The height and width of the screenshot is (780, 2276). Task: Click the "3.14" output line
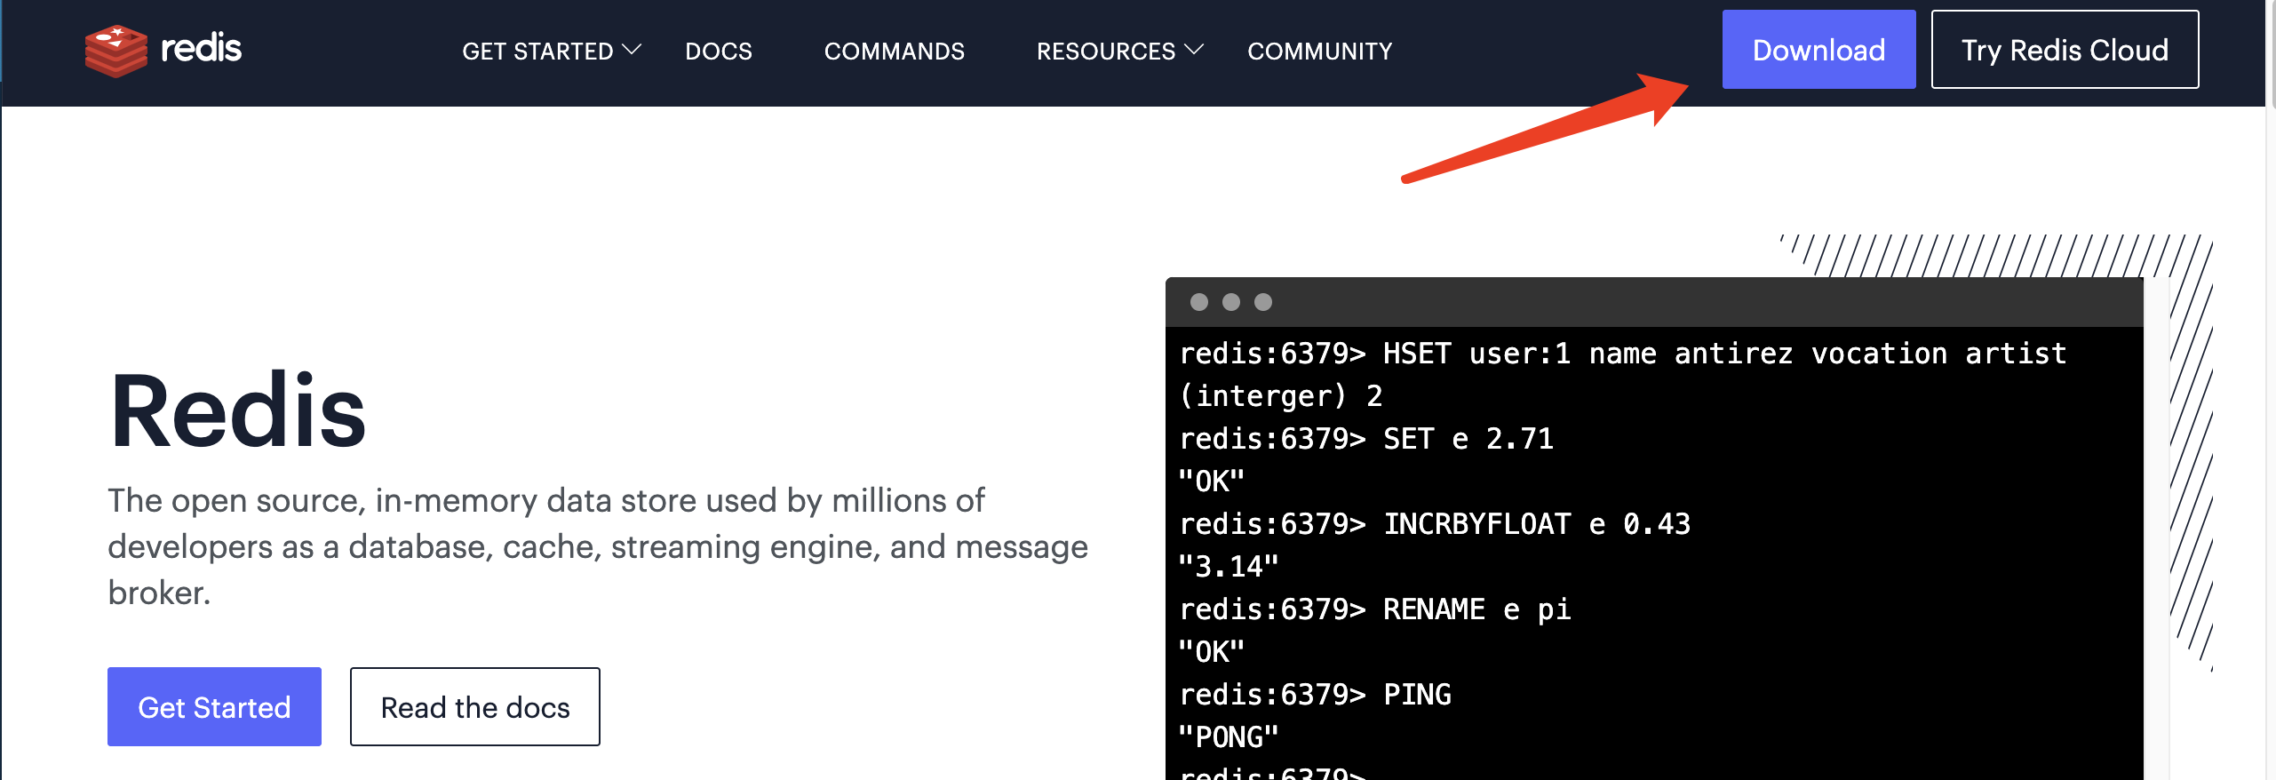coord(1229,567)
